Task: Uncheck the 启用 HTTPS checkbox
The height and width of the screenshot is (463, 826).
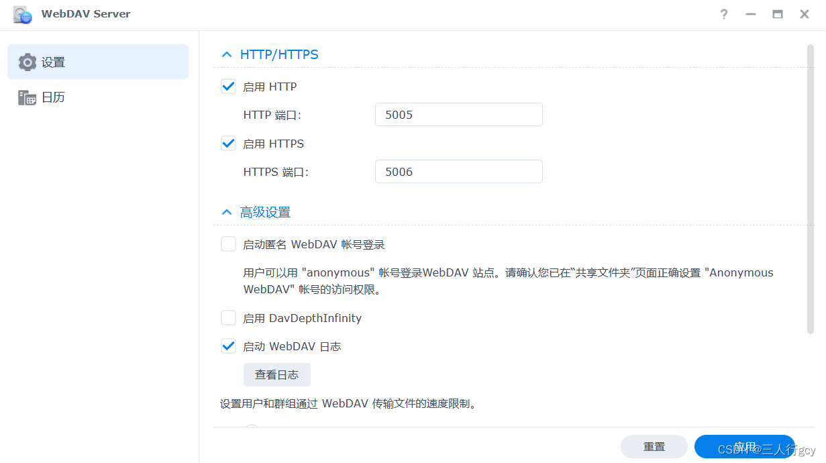Action: click(228, 144)
